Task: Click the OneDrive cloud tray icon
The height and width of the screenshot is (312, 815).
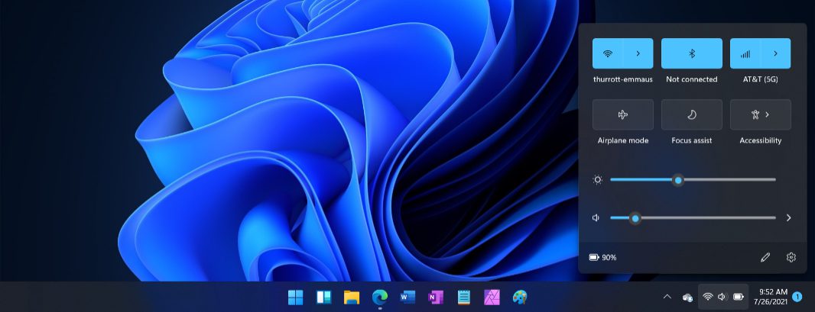Action: pos(687,297)
